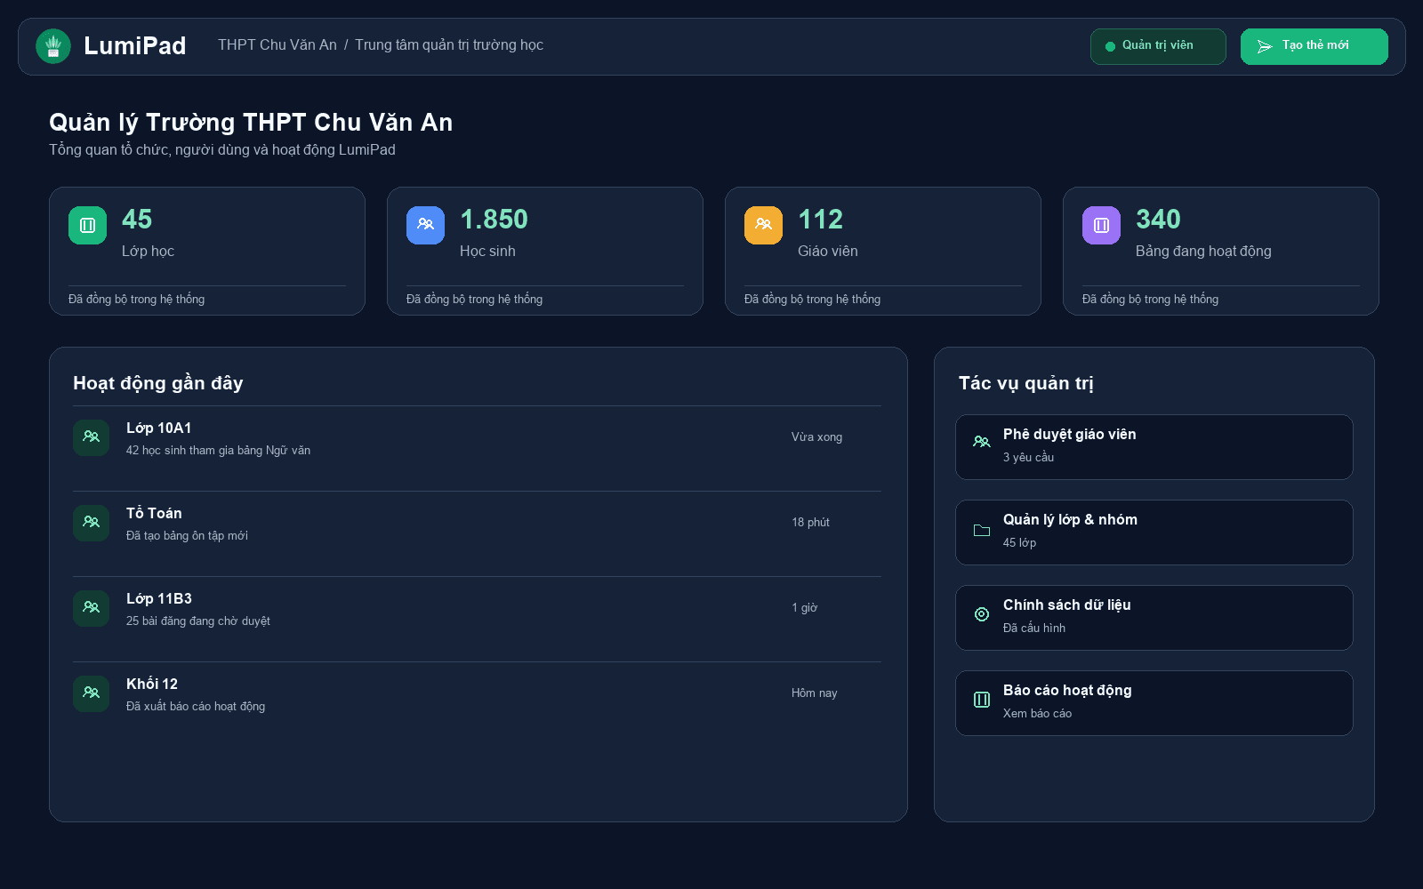The width and height of the screenshot is (1423, 889).
Task: Open Quản lý lớp & nhóm task
Action: coord(1154,533)
